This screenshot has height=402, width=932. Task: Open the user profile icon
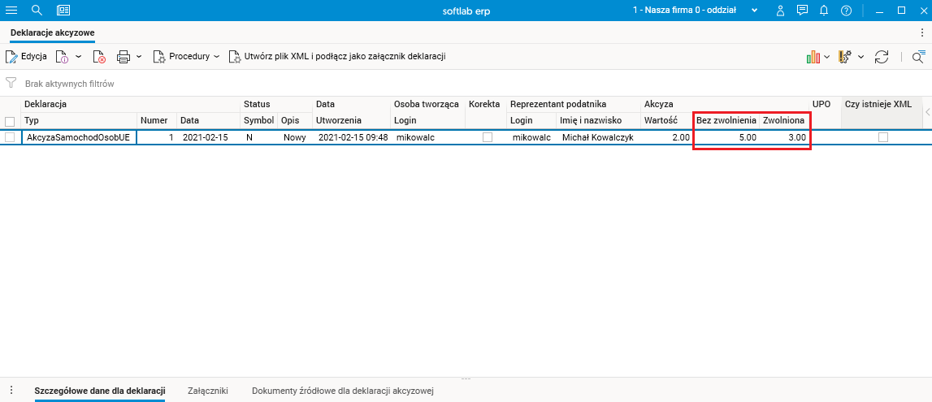click(x=781, y=11)
